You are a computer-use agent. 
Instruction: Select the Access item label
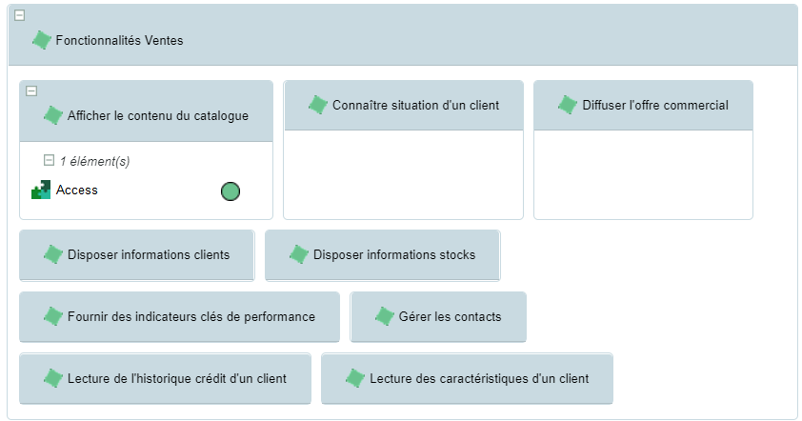point(77,190)
